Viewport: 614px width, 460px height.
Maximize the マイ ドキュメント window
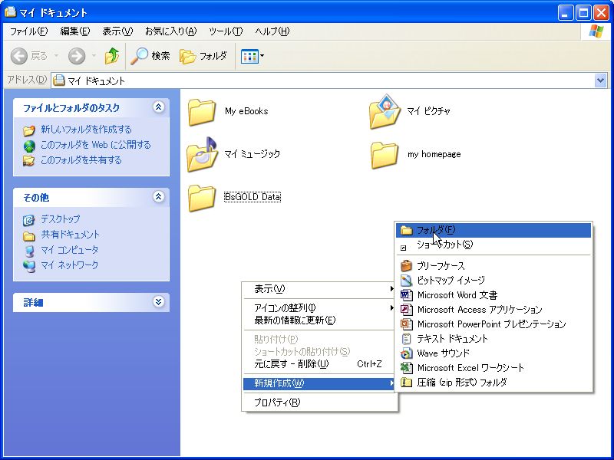pyautogui.click(x=583, y=13)
